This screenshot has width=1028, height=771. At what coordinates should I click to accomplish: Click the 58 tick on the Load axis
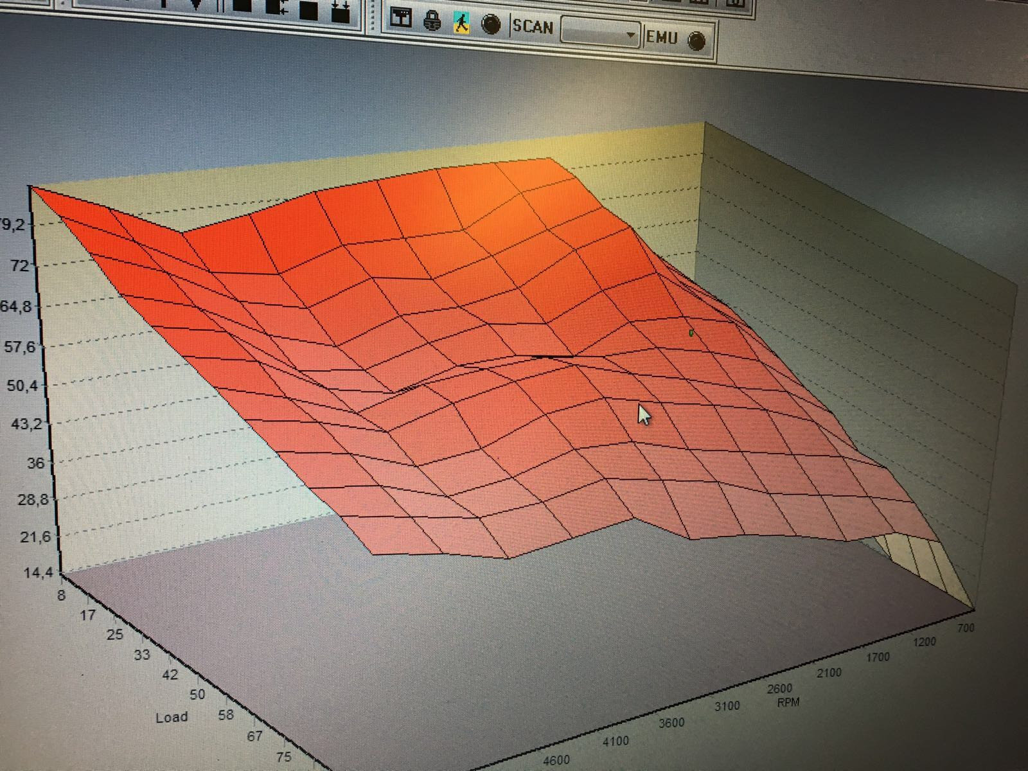pyautogui.click(x=226, y=714)
